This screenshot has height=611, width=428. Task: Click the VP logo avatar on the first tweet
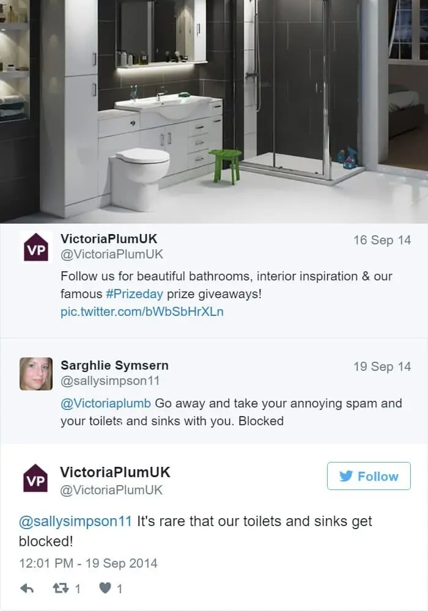[36, 247]
